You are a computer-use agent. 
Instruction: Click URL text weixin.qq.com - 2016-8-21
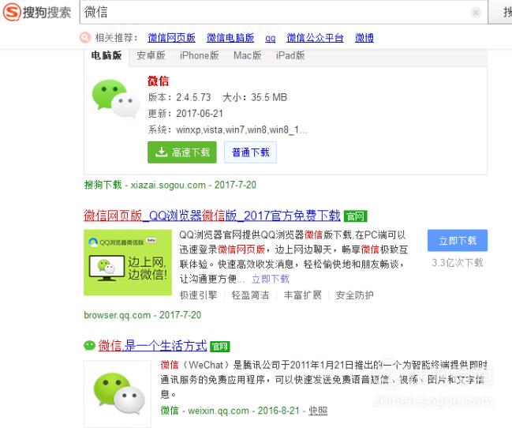(x=244, y=411)
